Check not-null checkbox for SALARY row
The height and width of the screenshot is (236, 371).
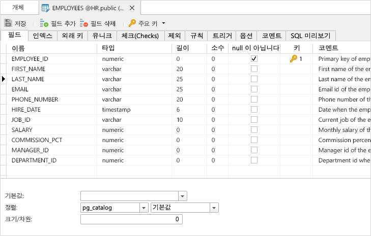coord(254,130)
